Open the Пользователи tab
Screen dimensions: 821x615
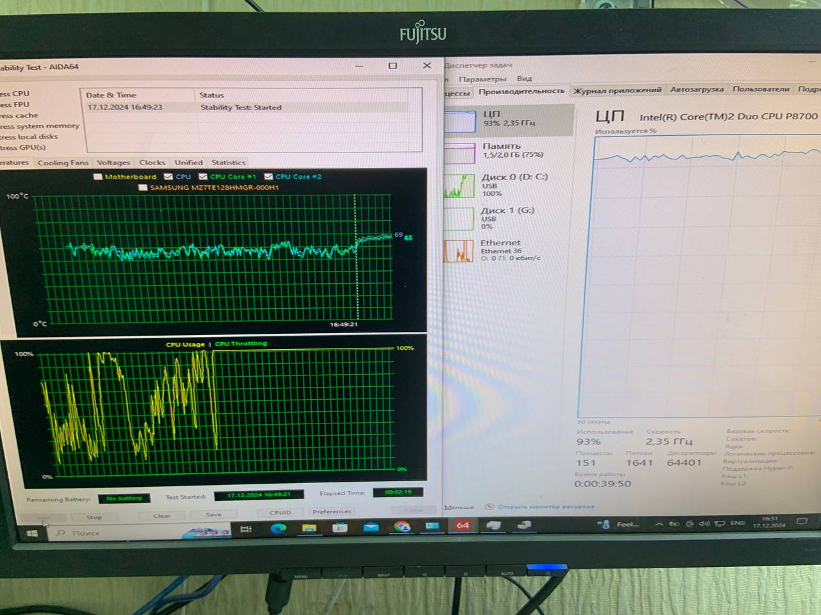click(x=761, y=89)
